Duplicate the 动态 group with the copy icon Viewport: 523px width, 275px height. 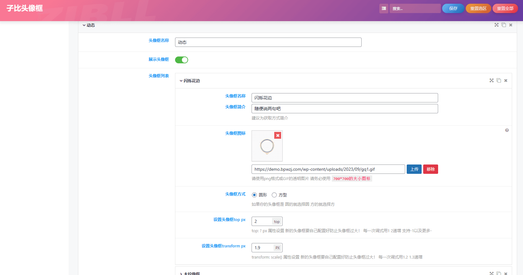(504, 25)
